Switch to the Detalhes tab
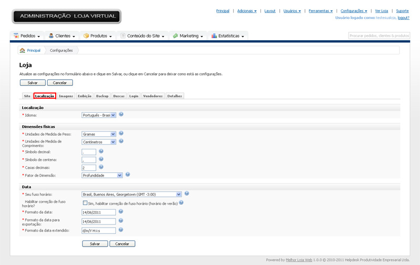The height and width of the screenshot is (265, 420). tap(175, 96)
